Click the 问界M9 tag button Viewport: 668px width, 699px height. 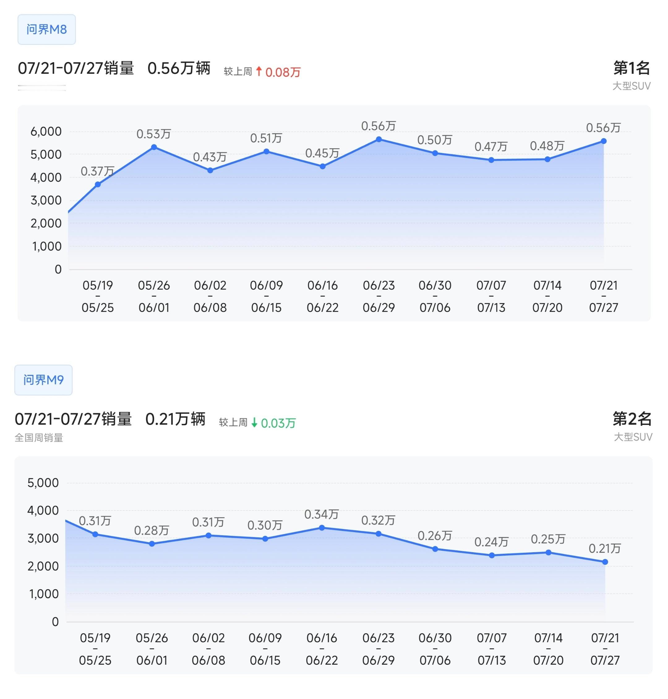[x=43, y=380]
